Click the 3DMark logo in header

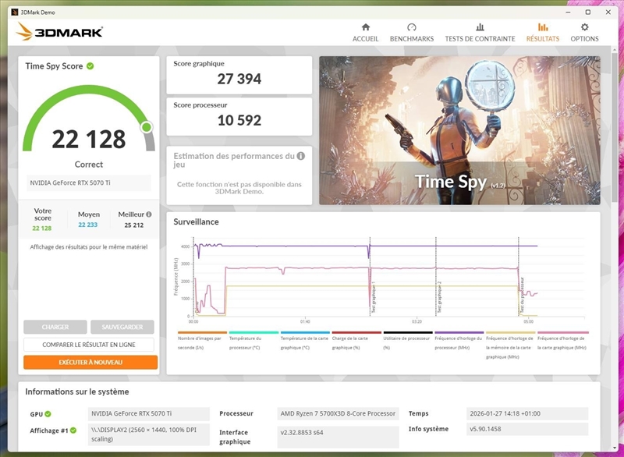click(58, 32)
